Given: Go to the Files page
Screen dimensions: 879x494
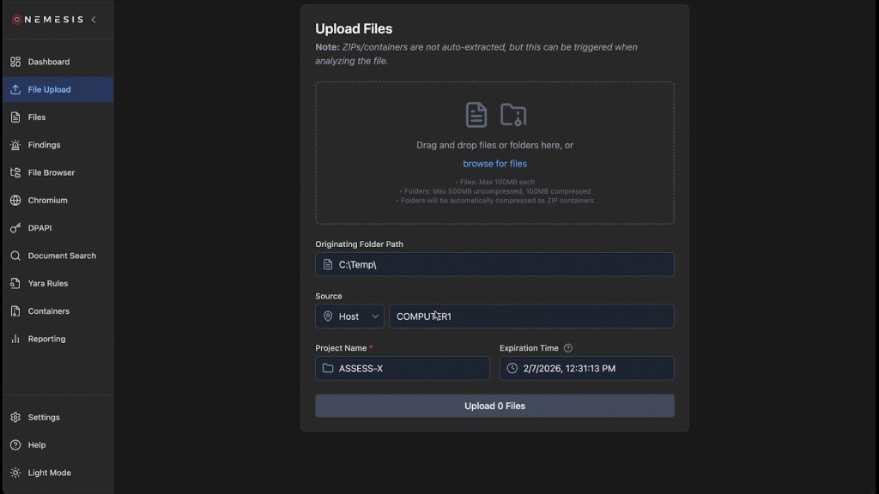Looking at the screenshot, I should tap(37, 117).
